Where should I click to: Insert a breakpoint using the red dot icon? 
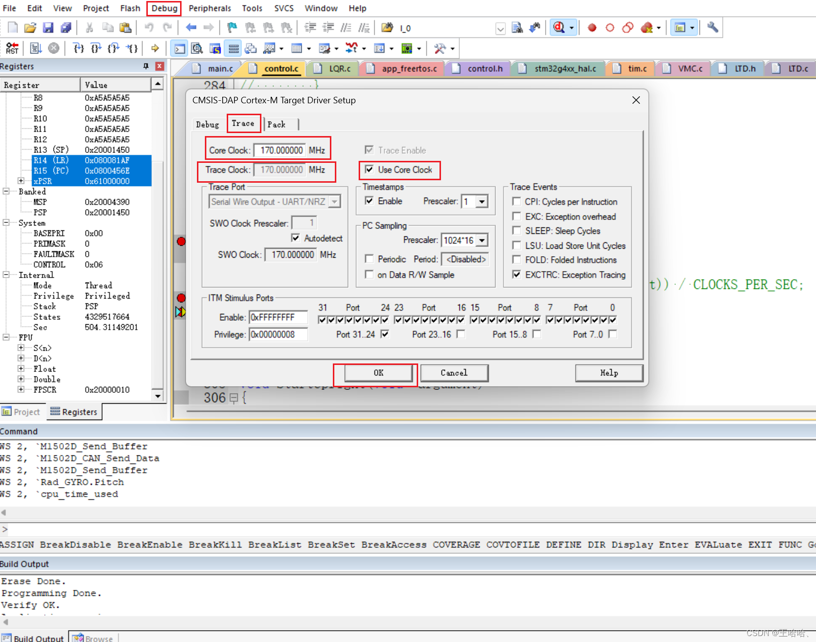coord(592,28)
